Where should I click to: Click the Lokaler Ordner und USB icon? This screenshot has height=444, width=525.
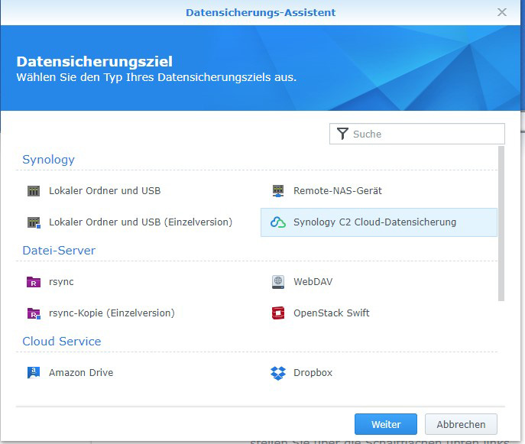(x=34, y=191)
